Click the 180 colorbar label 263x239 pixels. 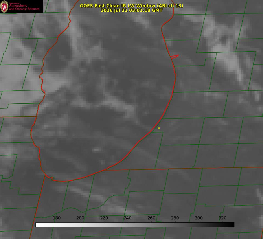(57, 218)
